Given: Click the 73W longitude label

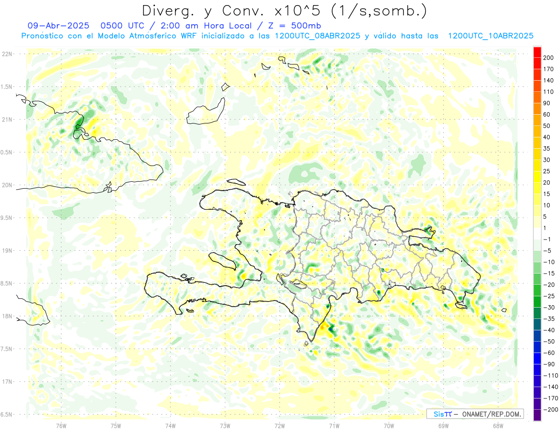Looking at the screenshot, I should 225,425.
